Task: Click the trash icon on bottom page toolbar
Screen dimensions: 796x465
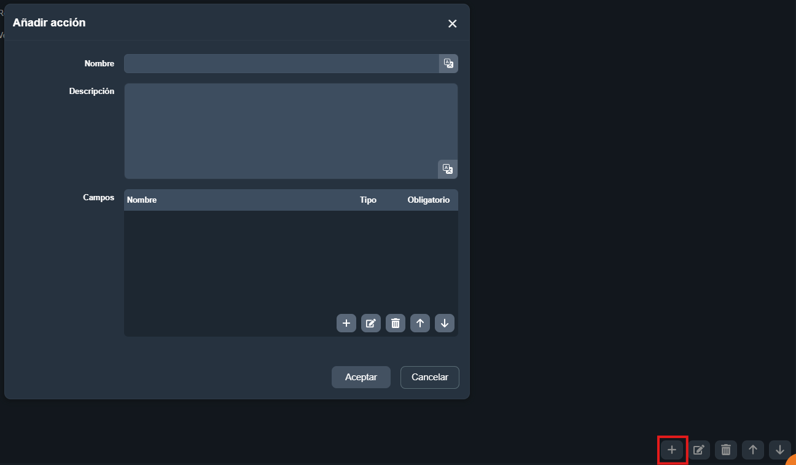Action: (x=726, y=450)
